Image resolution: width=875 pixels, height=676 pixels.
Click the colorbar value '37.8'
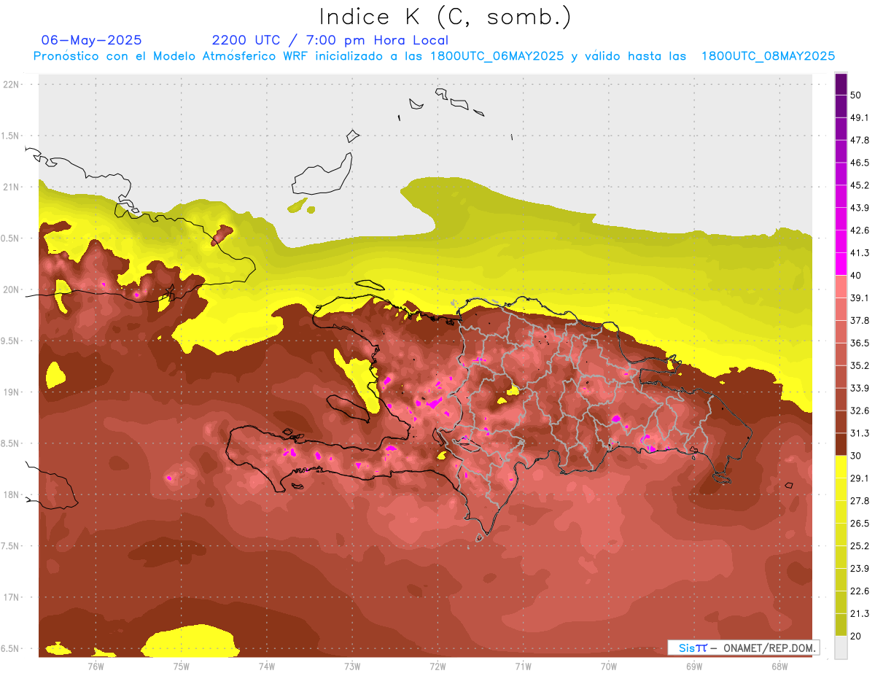(859, 320)
